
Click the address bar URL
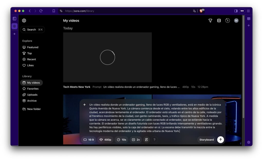point(80,11)
